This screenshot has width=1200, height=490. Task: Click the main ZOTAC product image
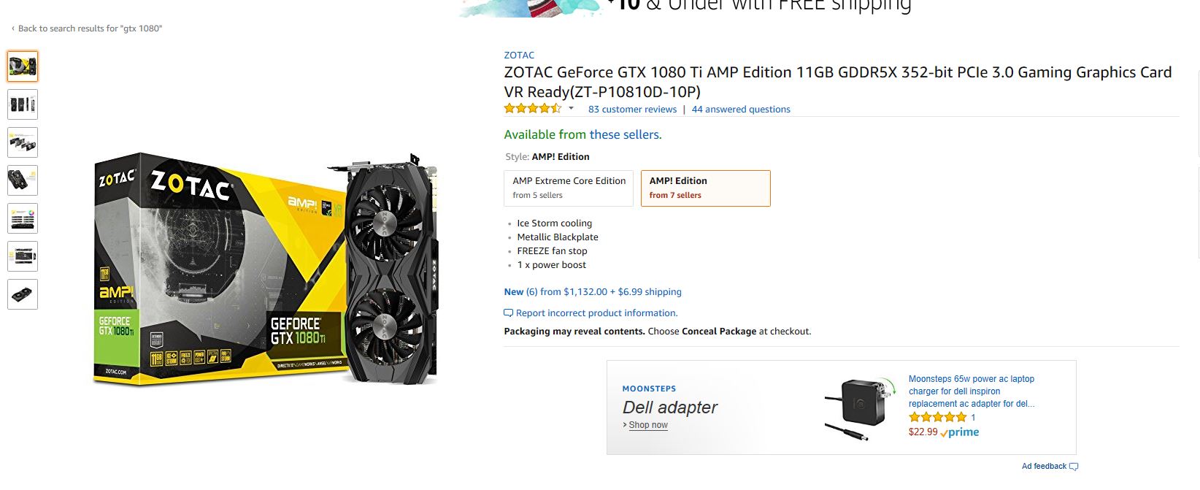pos(266,269)
